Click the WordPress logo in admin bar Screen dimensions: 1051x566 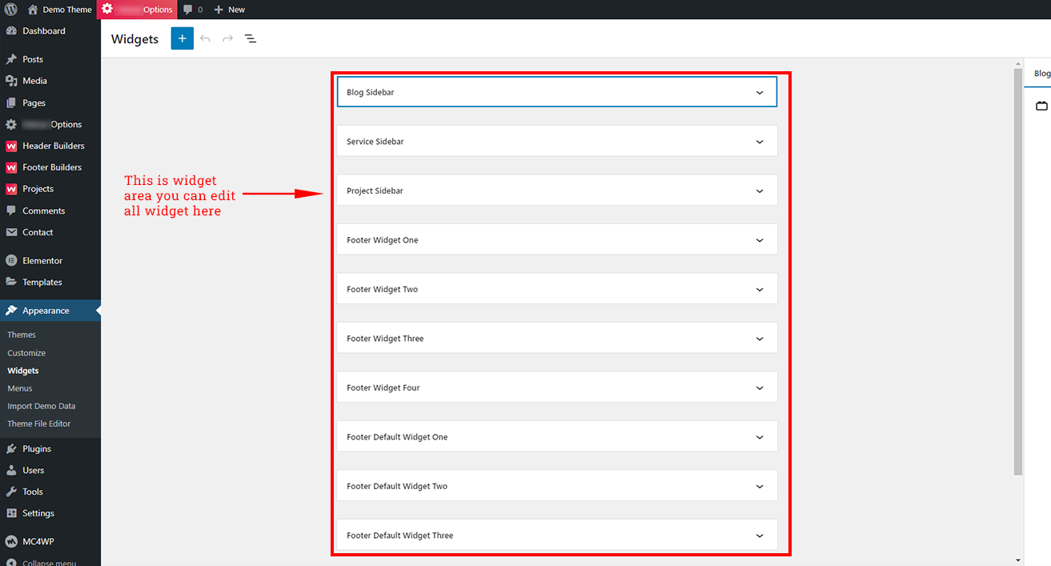pos(11,10)
